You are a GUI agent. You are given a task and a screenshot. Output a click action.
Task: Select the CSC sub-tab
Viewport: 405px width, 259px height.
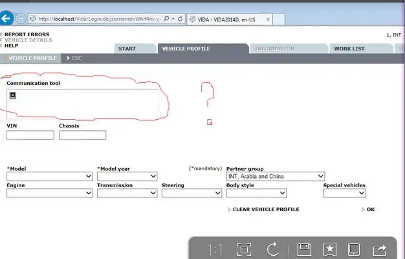74,58
